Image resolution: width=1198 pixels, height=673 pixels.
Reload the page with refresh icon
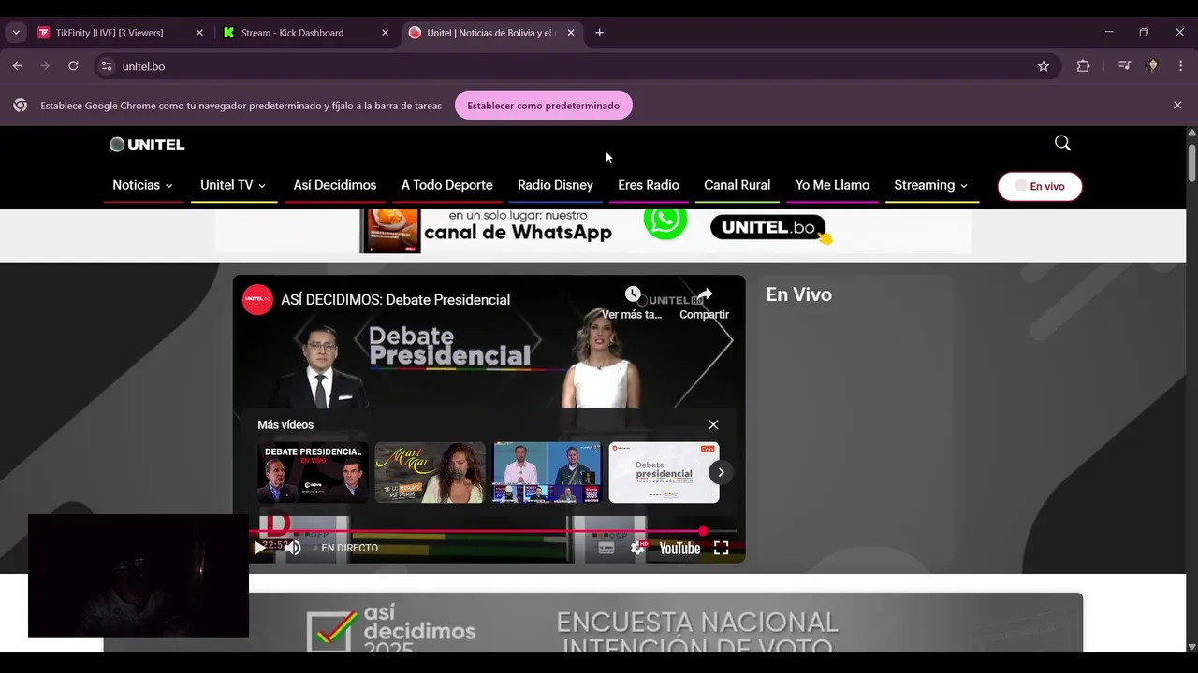click(x=73, y=66)
